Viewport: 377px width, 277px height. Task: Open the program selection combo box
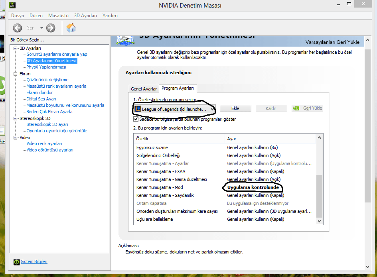(x=174, y=109)
